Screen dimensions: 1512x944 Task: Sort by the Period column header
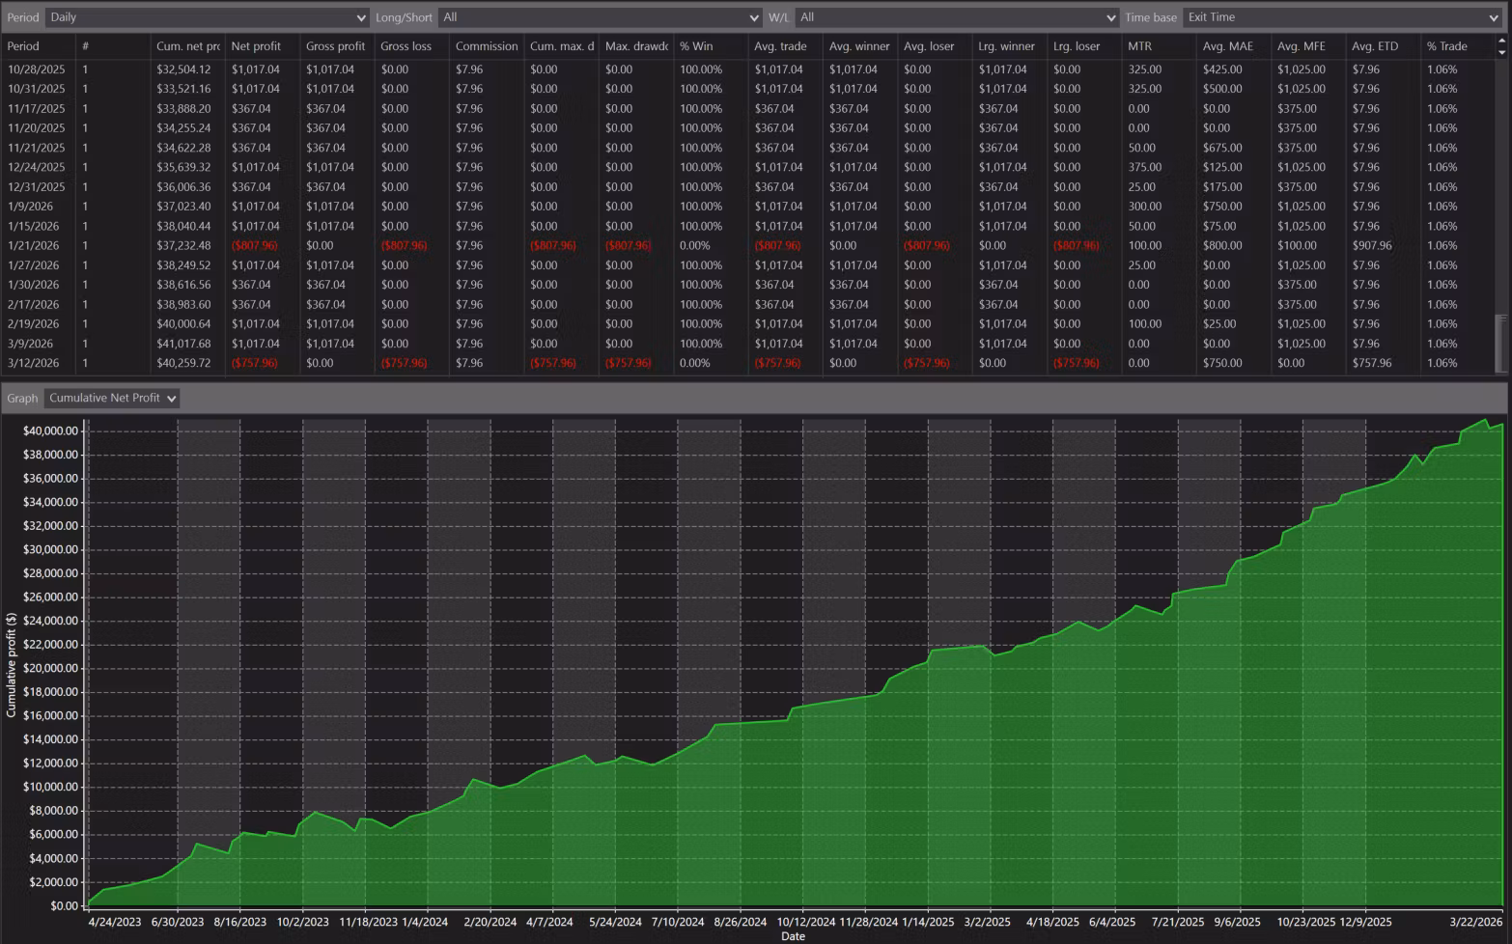pyautogui.click(x=23, y=46)
